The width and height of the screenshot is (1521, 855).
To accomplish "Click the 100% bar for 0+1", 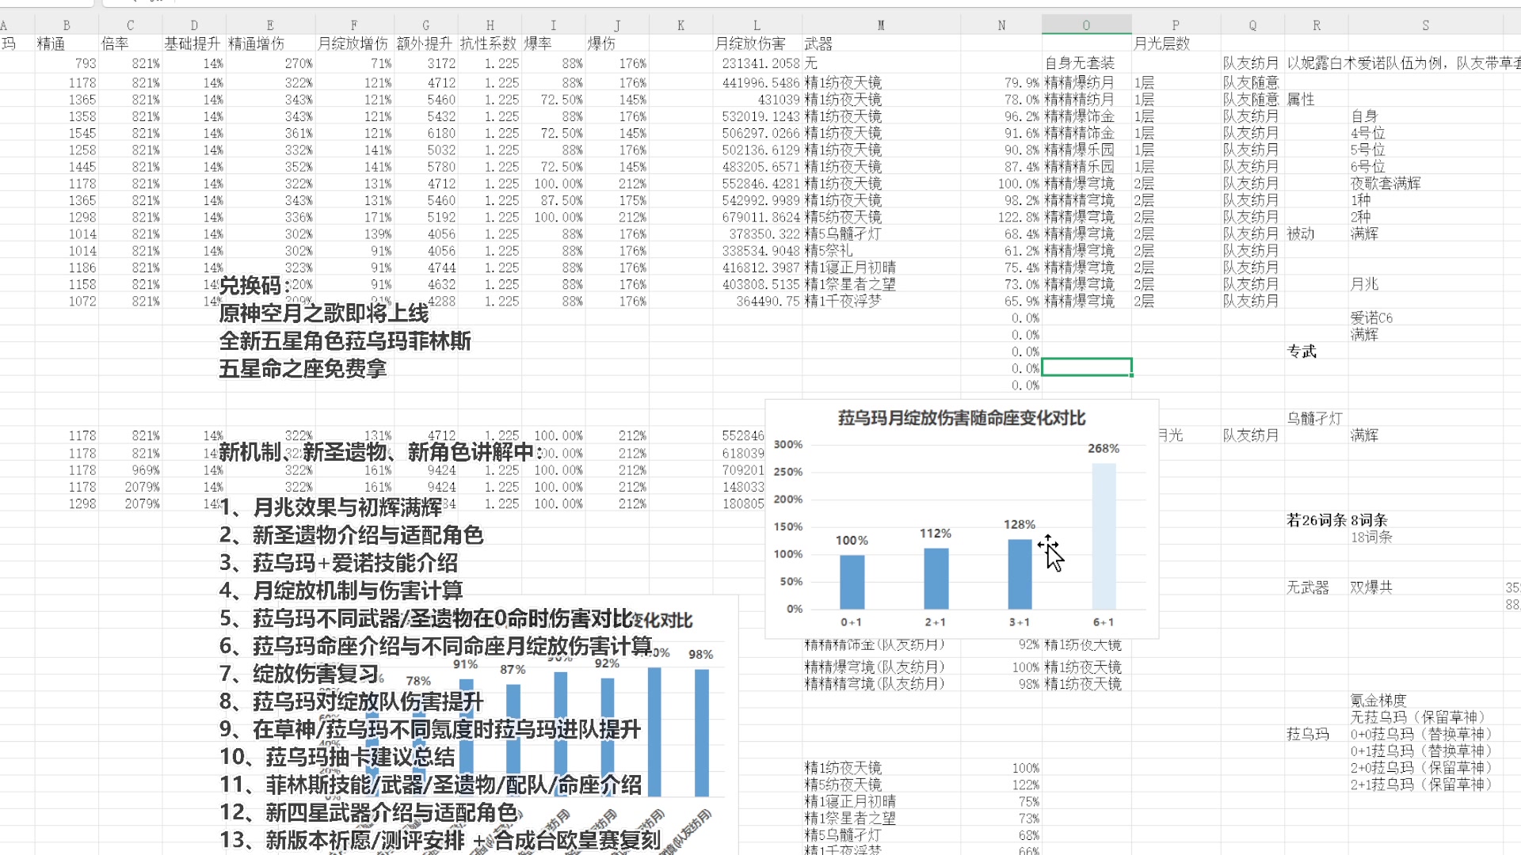I will pyautogui.click(x=852, y=582).
